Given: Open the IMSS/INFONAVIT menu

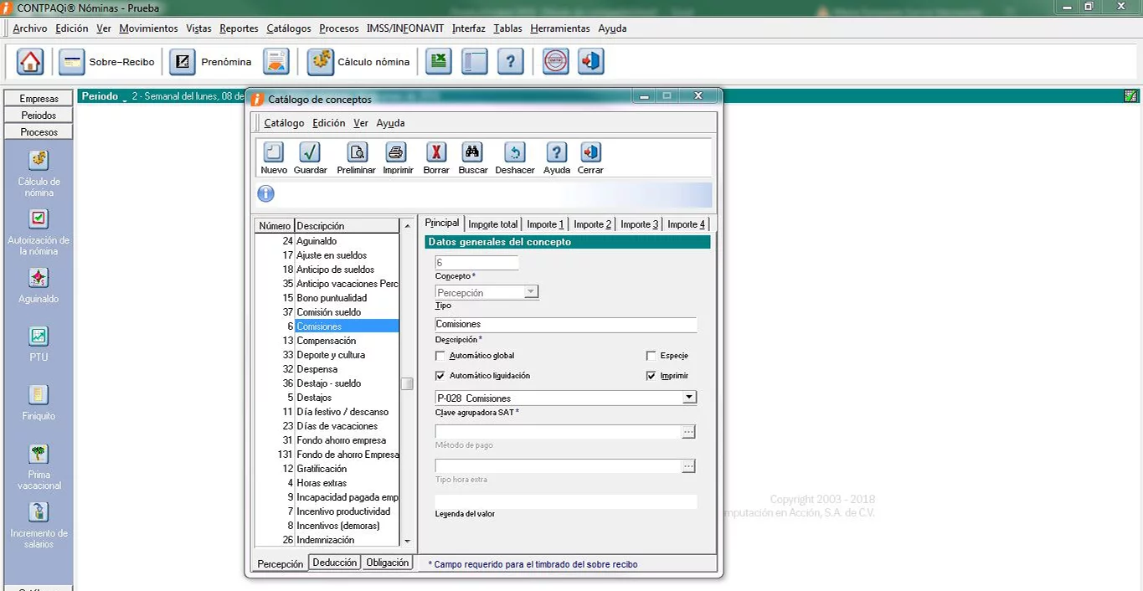Looking at the screenshot, I should click(x=404, y=28).
